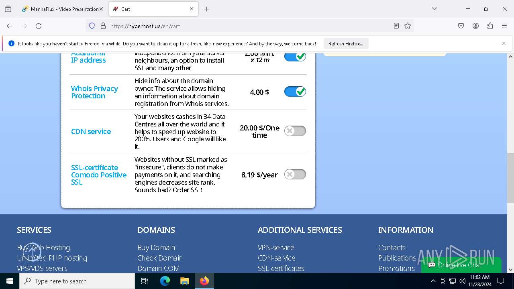514x289 pixels.
Task: Focus the URL address bar
Action: pos(249,26)
